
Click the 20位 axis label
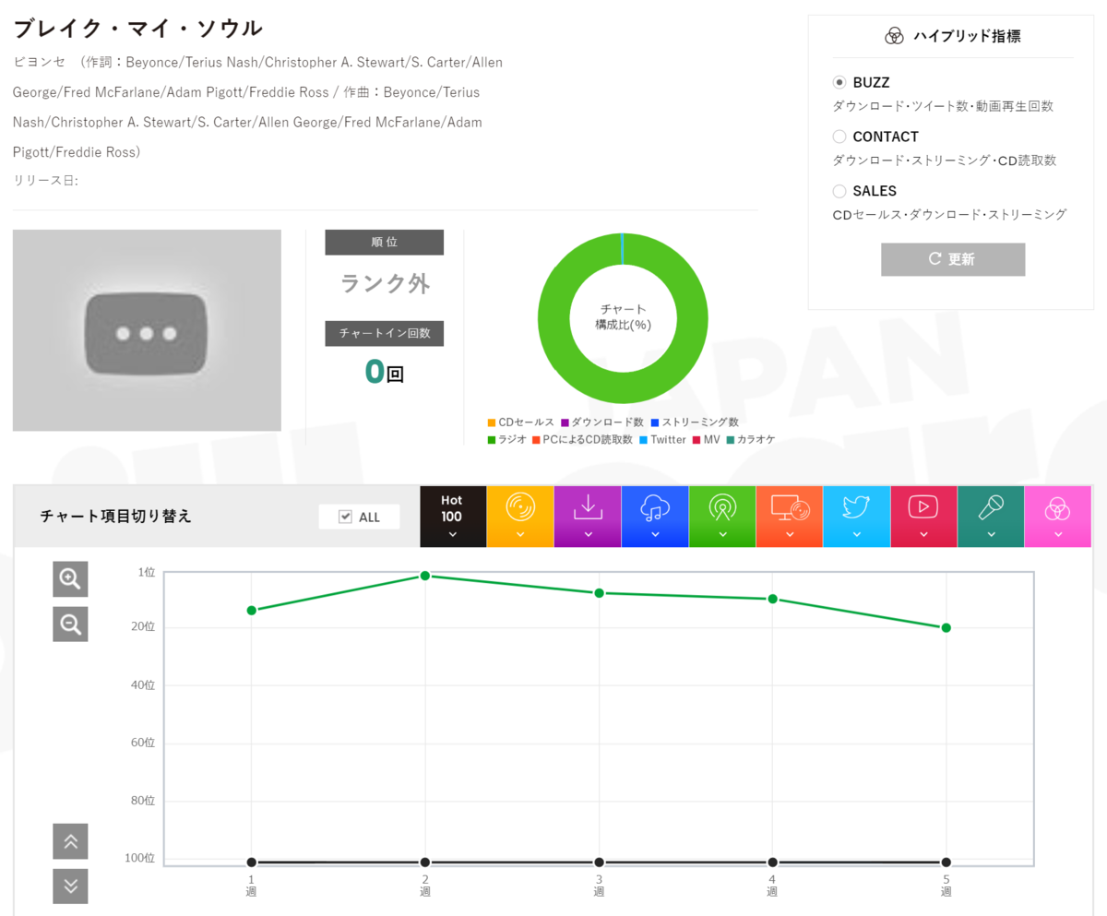point(144,627)
